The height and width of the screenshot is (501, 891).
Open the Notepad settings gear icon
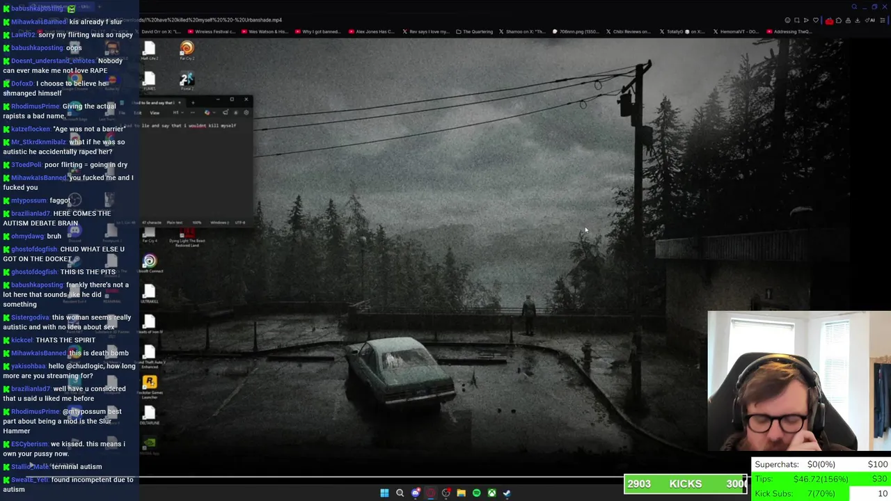(x=246, y=113)
